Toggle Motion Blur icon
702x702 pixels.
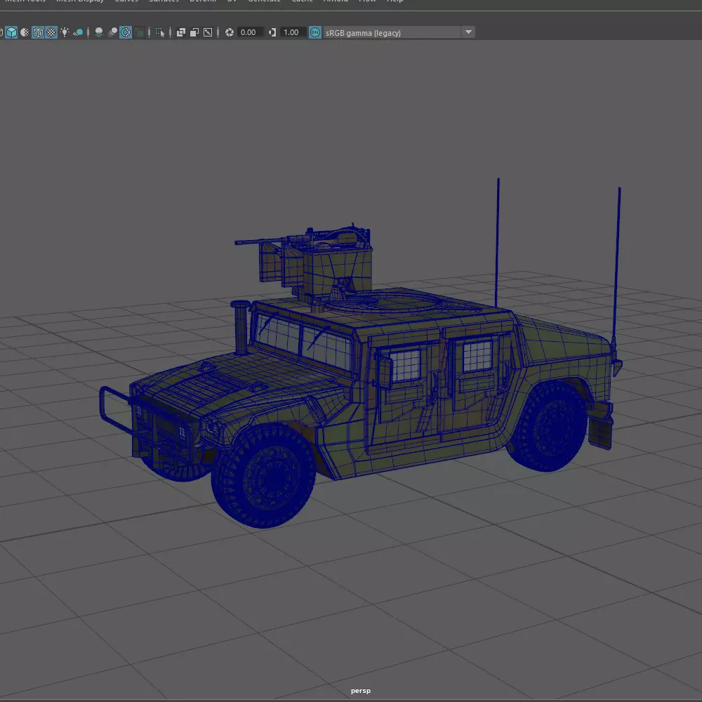click(x=112, y=32)
